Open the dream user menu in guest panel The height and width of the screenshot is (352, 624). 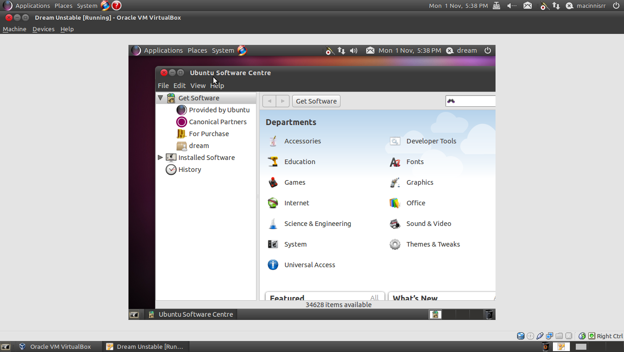click(x=462, y=50)
